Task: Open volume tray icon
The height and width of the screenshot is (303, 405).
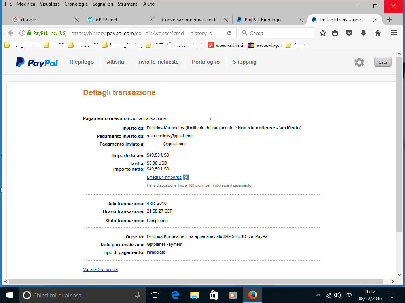Action: pyautogui.click(x=337, y=295)
